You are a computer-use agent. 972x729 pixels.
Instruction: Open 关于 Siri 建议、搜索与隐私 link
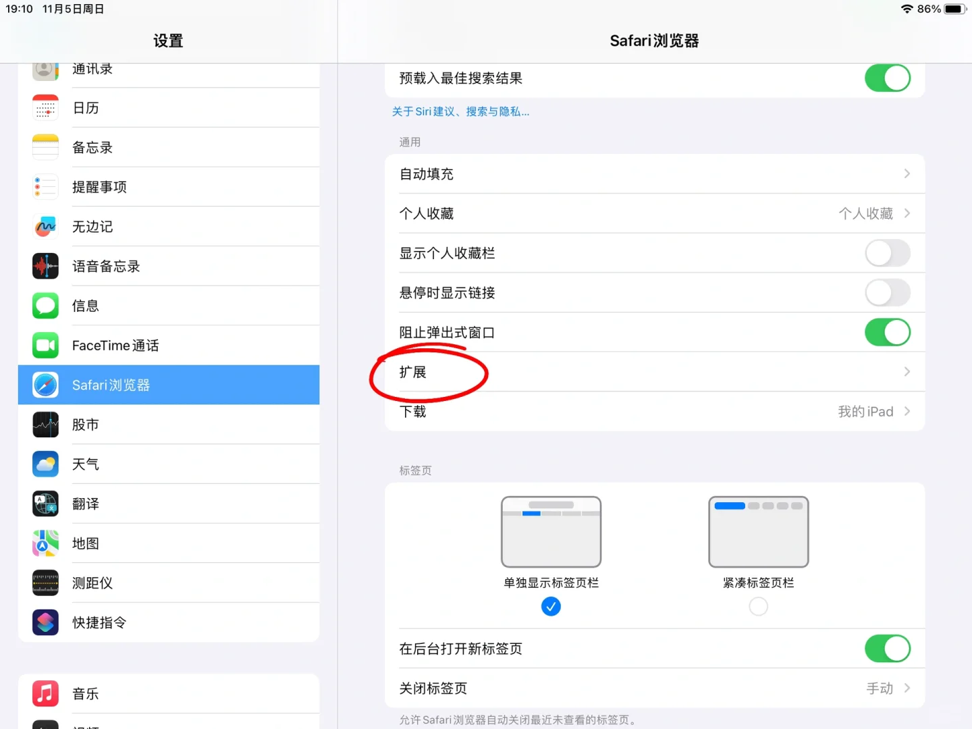click(x=461, y=111)
